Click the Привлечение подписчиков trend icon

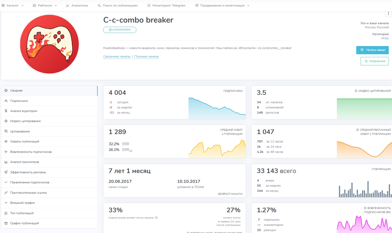[6, 182]
